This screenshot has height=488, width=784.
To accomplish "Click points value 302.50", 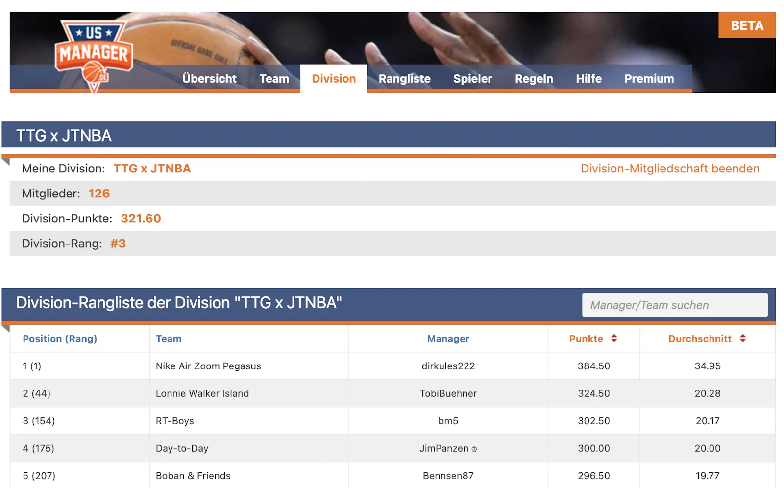I will [593, 421].
